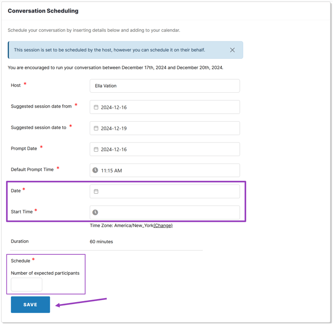Click the clock icon in Start Time field
The image size is (334, 324).
[95, 212]
